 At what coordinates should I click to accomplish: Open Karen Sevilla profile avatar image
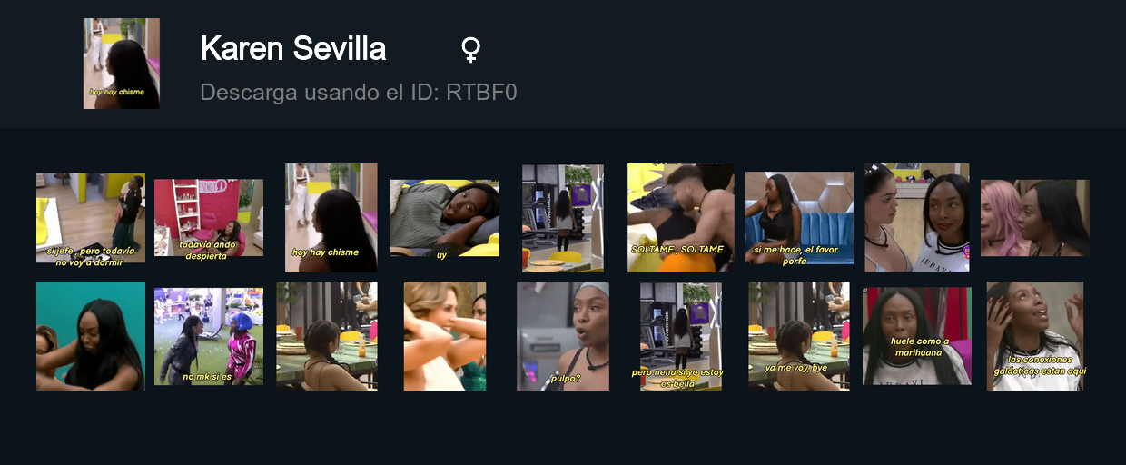pyautogui.click(x=122, y=64)
